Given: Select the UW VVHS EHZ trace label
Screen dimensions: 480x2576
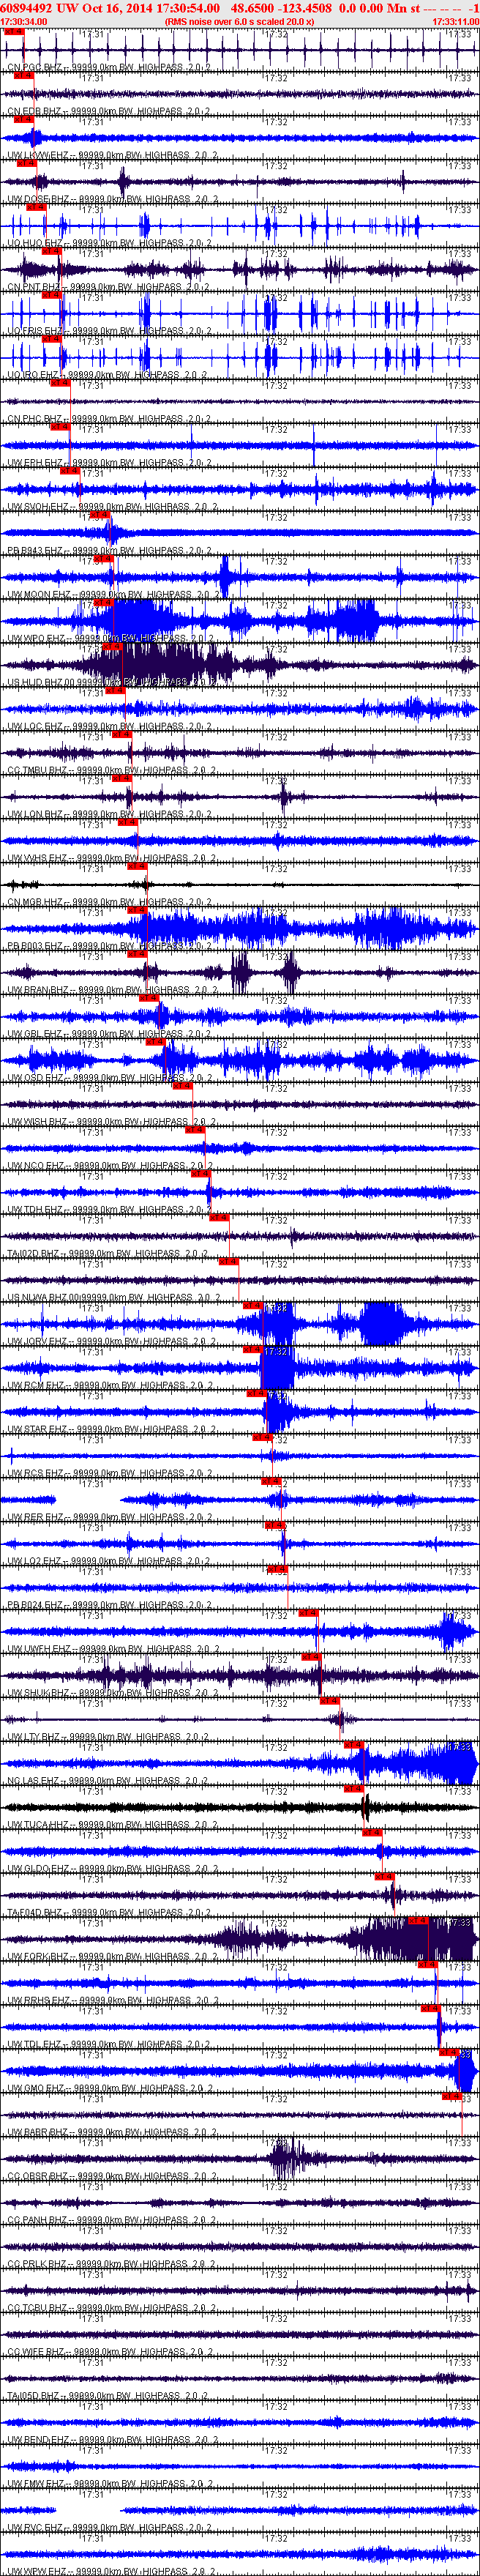Looking at the screenshot, I should pyautogui.click(x=112, y=859).
